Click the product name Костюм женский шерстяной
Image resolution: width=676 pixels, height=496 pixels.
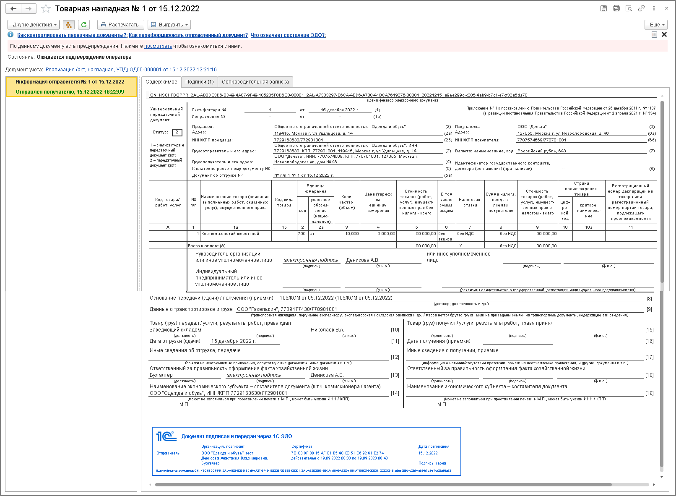[x=230, y=234]
